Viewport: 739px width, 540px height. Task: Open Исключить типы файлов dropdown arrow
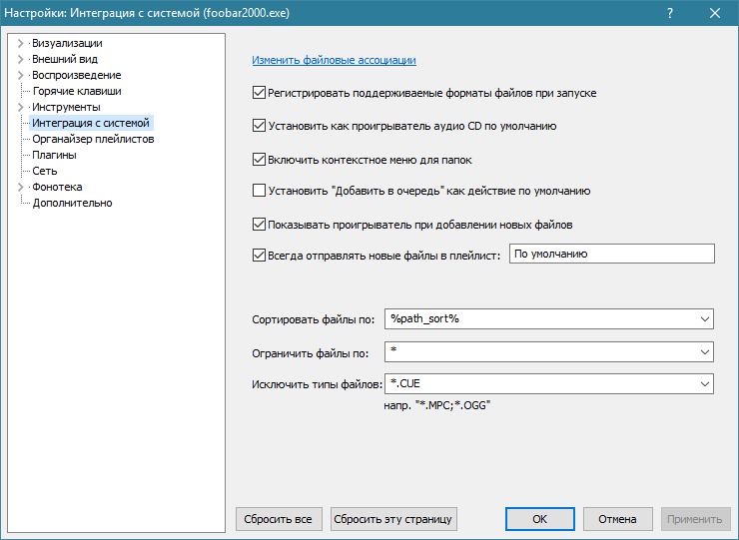click(x=705, y=383)
